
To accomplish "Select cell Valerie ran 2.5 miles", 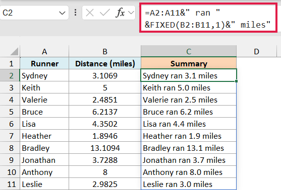I will tap(189, 100).
